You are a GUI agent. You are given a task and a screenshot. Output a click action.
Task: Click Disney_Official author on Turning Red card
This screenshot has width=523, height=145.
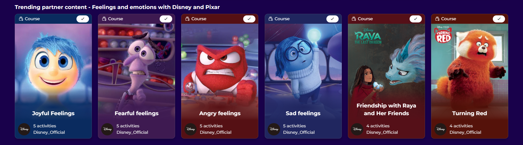coord(465,132)
